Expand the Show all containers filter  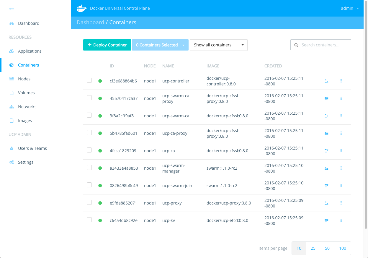click(x=218, y=45)
